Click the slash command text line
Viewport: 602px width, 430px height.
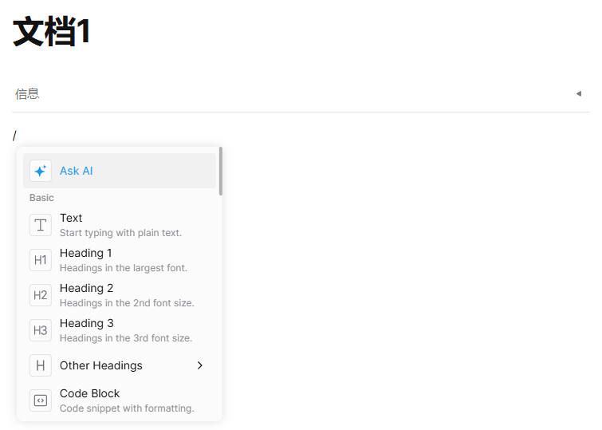301,136
